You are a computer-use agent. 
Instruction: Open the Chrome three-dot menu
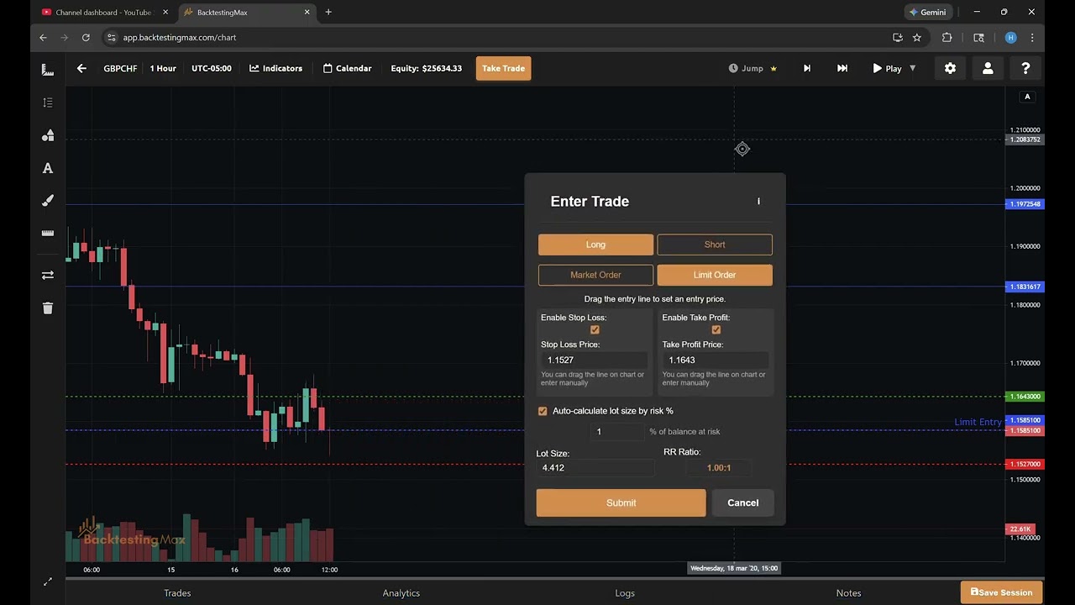(x=1032, y=38)
